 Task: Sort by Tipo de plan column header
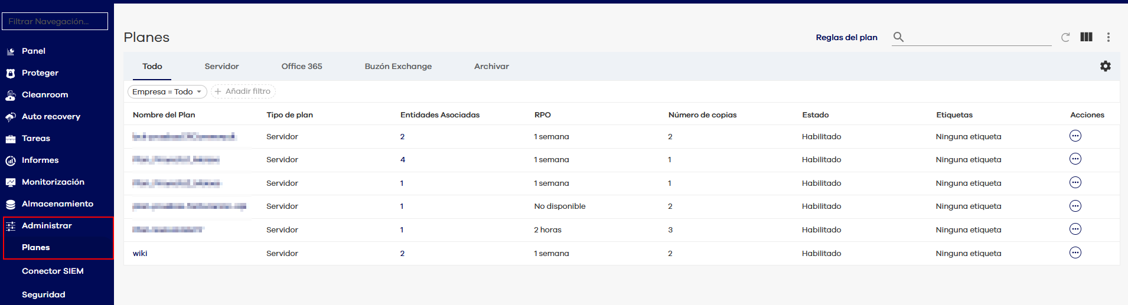[x=289, y=115]
